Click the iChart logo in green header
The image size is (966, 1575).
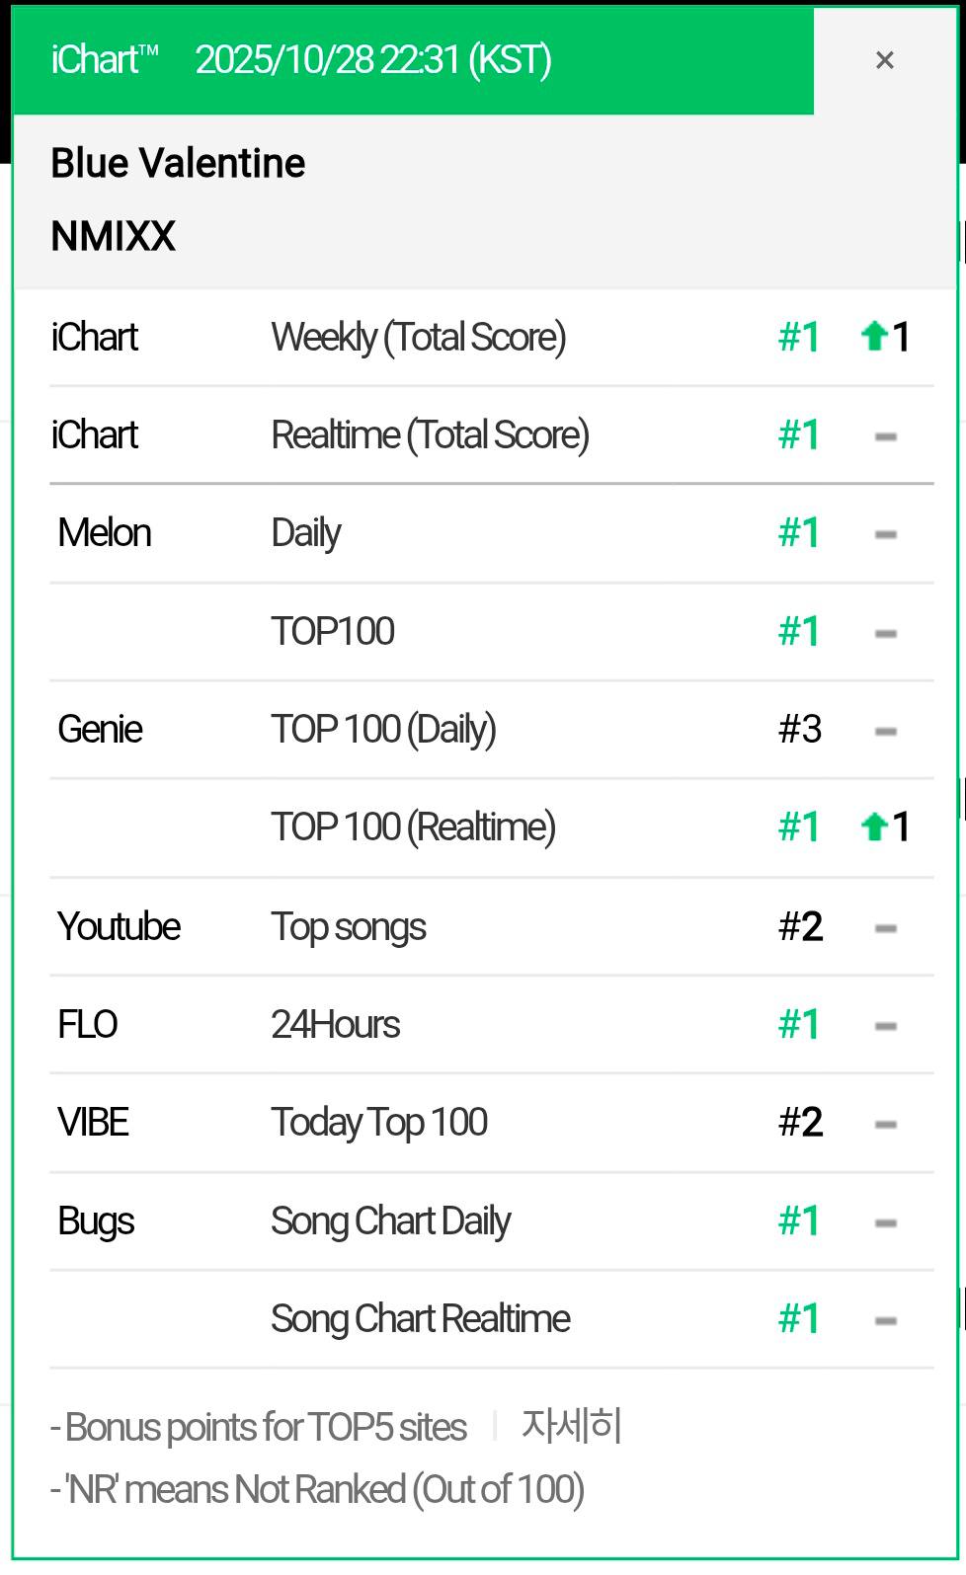105,60
